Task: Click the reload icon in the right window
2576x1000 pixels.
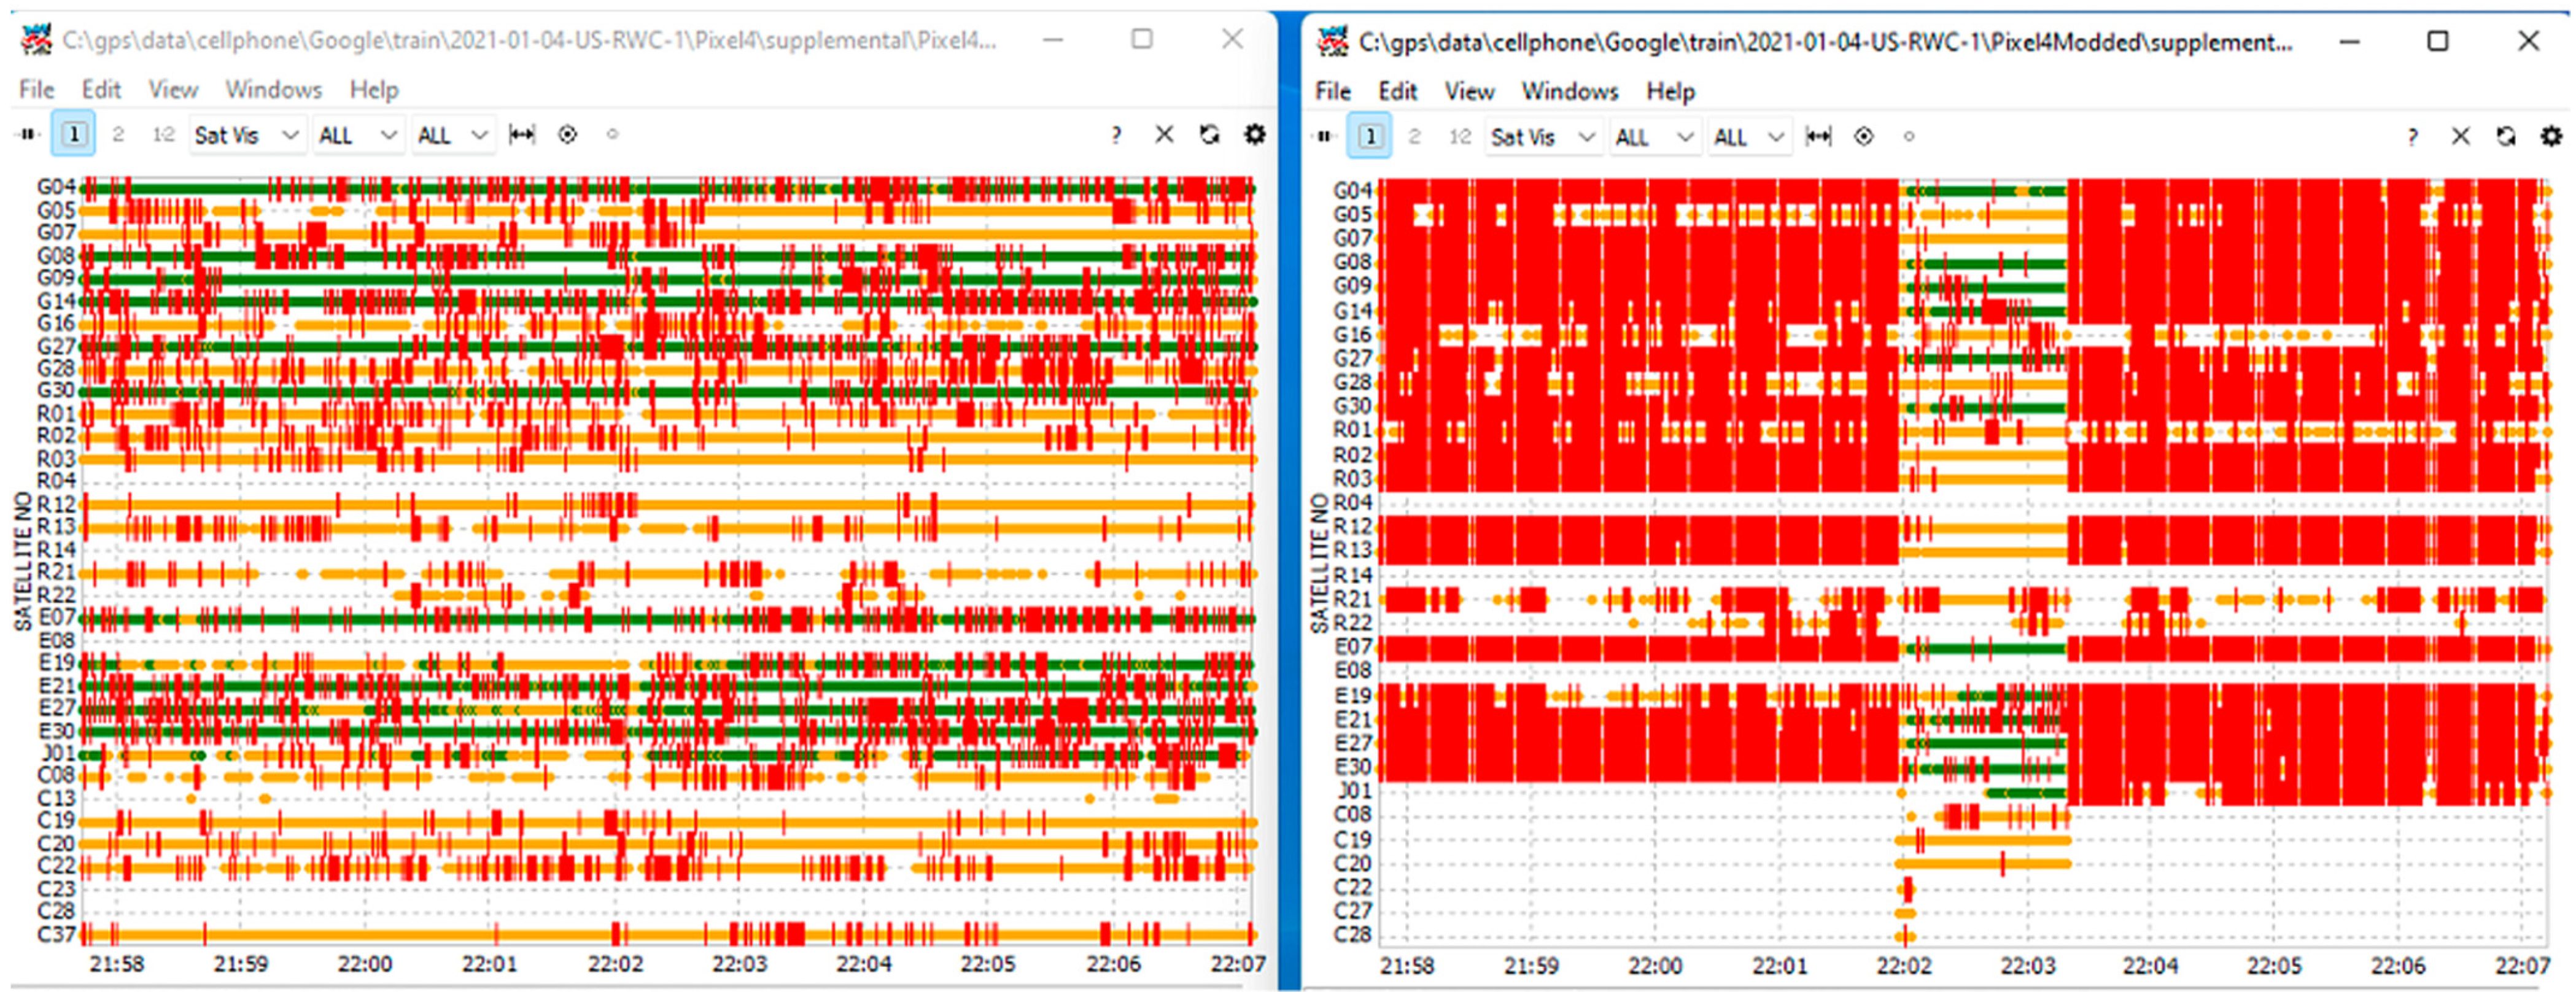Action: 2507,136
